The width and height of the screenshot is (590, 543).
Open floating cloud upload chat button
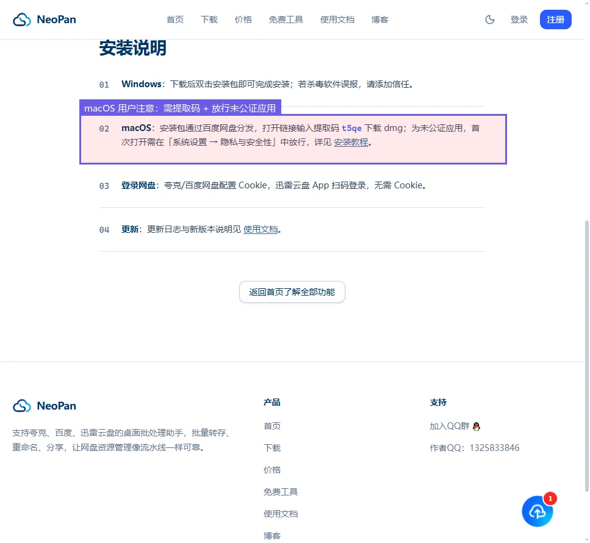537,511
